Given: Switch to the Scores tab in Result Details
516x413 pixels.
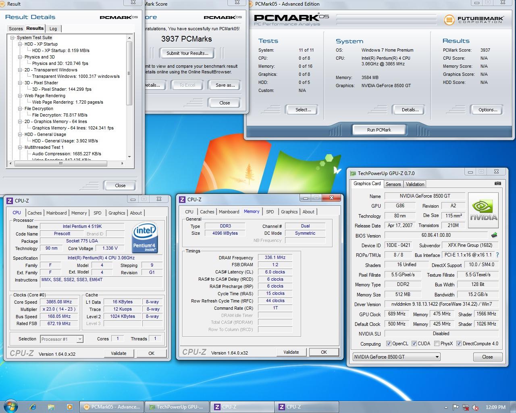Looking at the screenshot, I should click(16, 29).
